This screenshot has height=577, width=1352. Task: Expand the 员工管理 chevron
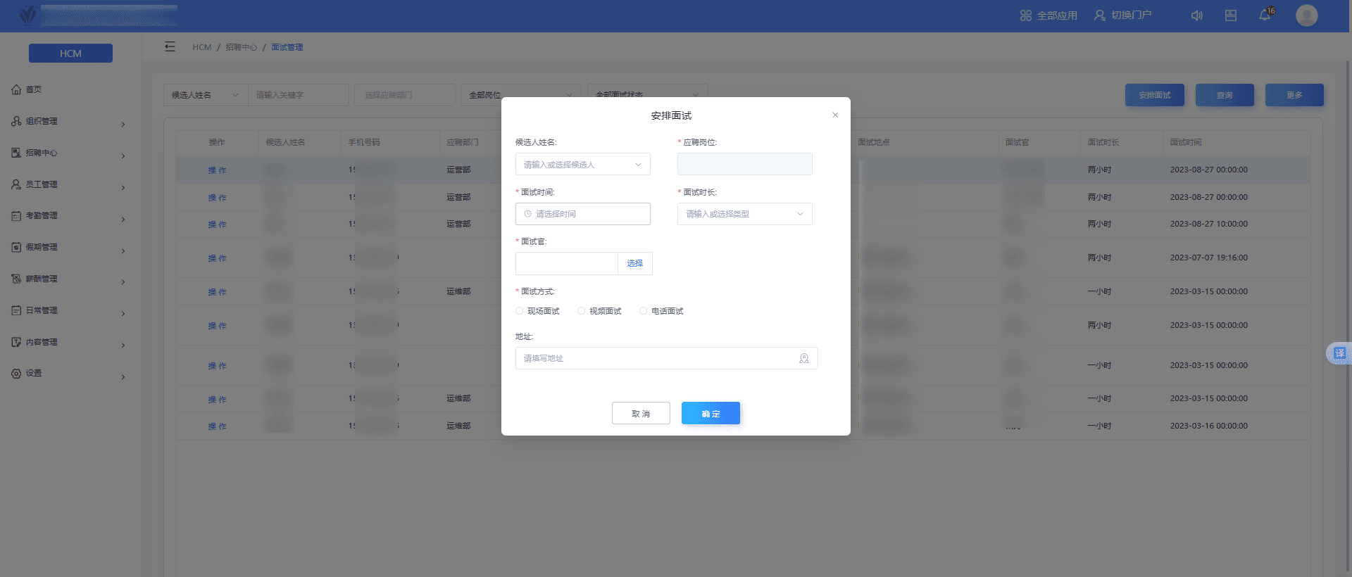123,188
